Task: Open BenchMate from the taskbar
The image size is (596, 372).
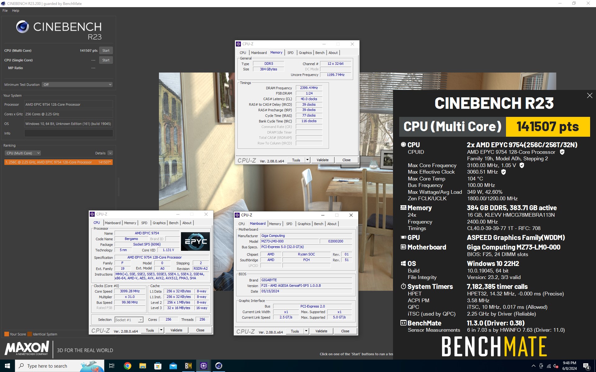Action: click(188, 366)
